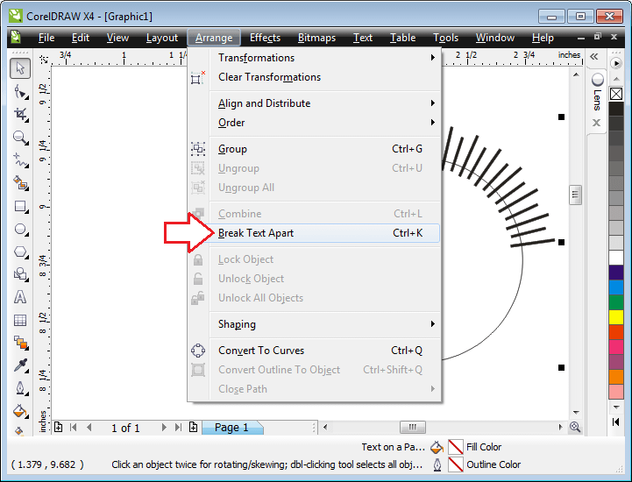632x482 pixels.
Task: Select the Pick tool in the toolbox
Action: pos(20,68)
